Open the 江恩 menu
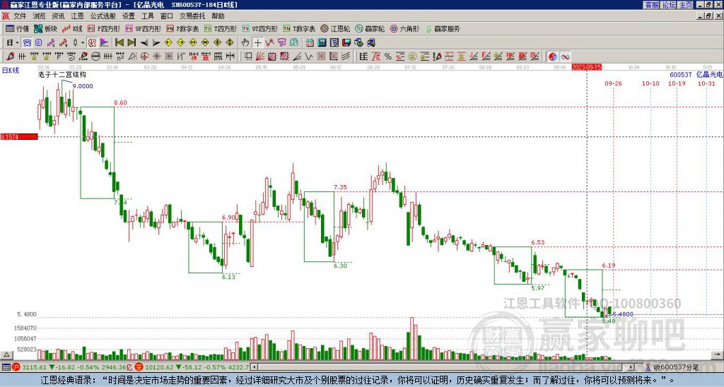This screenshot has height=387, width=724. pos(77,16)
